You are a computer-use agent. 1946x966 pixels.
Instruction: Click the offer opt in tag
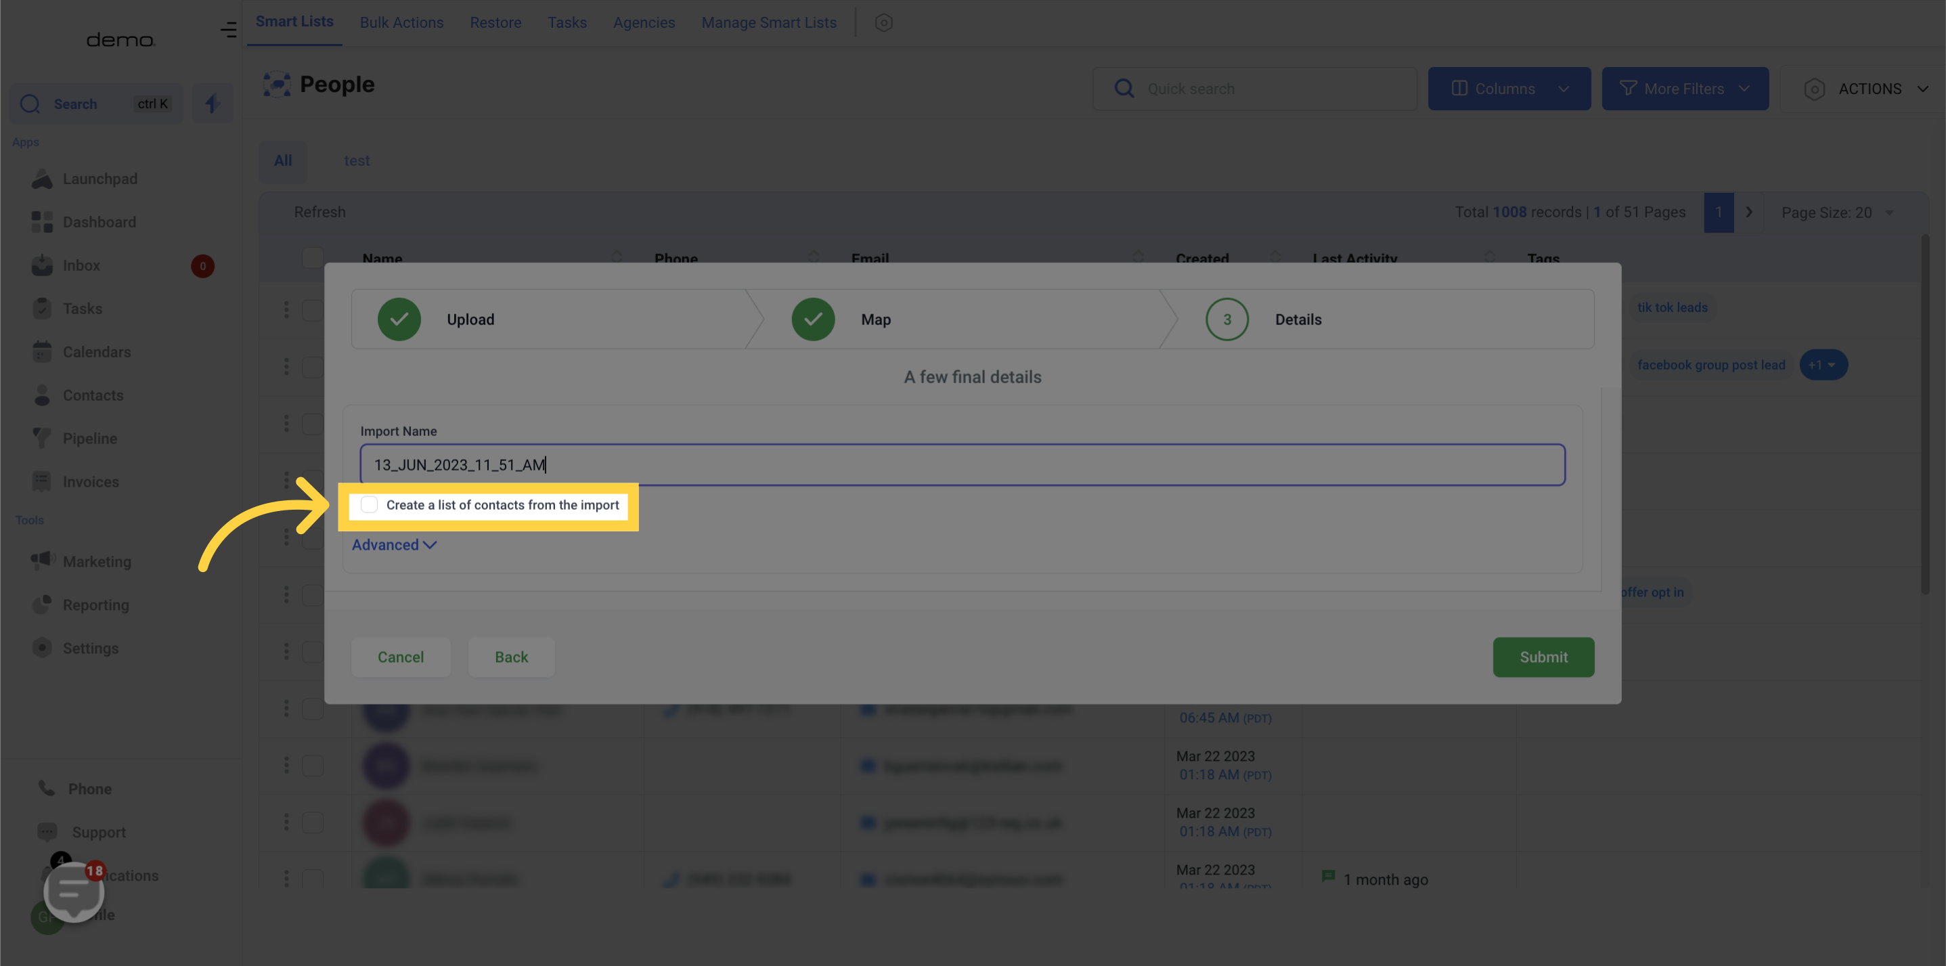coord(1652,592)
